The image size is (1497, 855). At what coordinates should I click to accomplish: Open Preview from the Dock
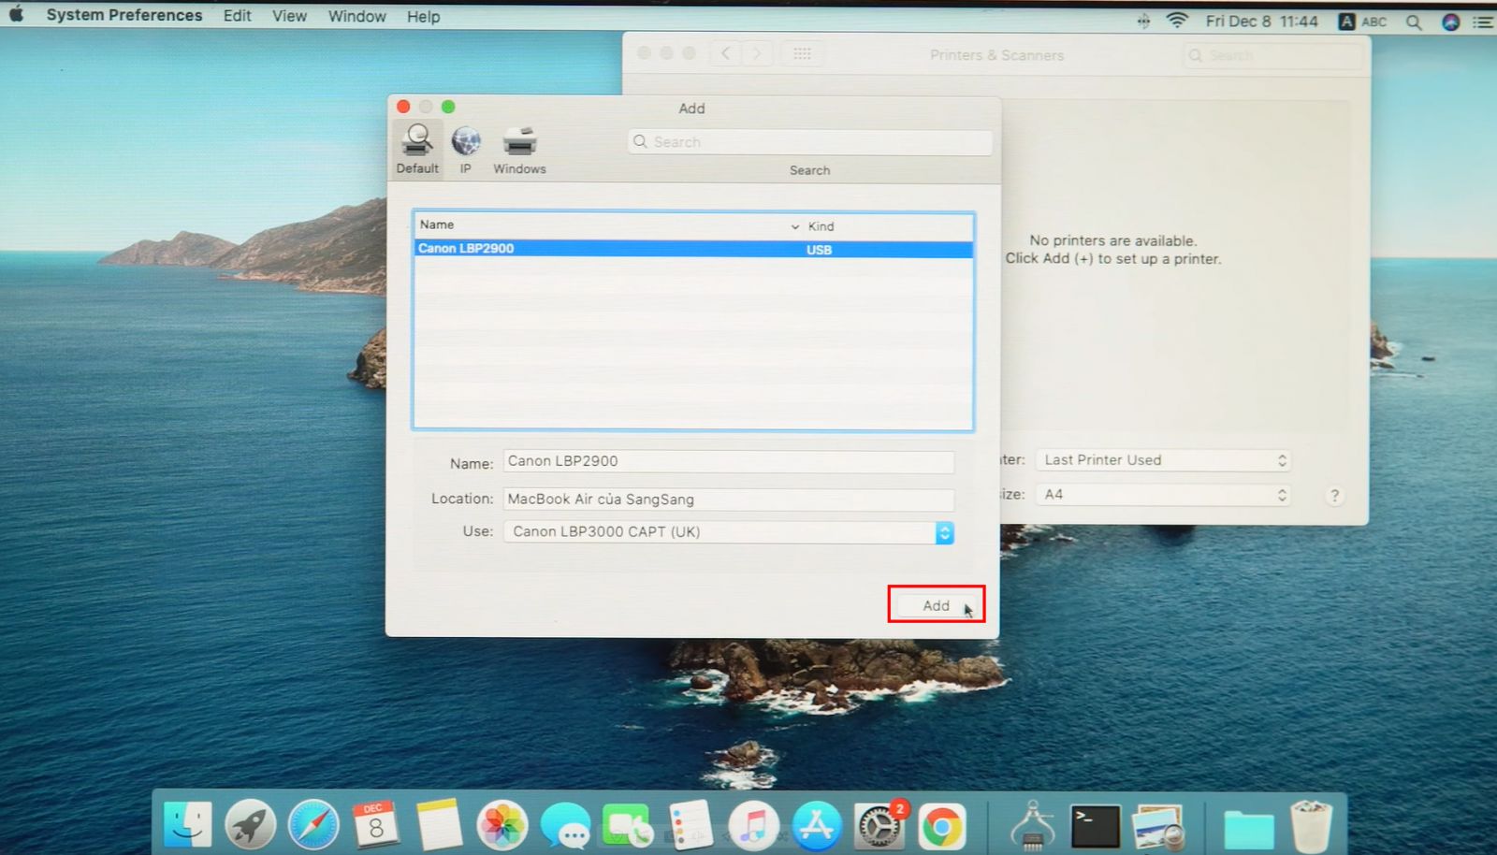[1158, 827]
